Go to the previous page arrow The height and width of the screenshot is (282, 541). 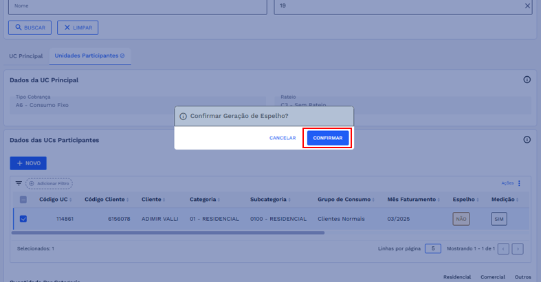504,248
